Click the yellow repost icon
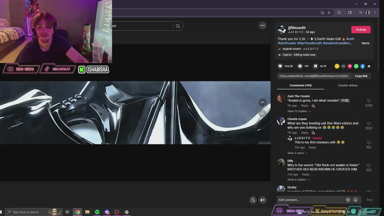384x216 pixels. coord(337,66)
